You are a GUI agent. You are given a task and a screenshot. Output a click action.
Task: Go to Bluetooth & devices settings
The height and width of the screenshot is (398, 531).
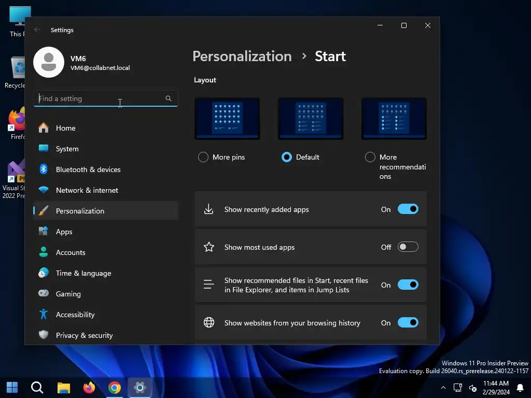click(x=106, y=169)
